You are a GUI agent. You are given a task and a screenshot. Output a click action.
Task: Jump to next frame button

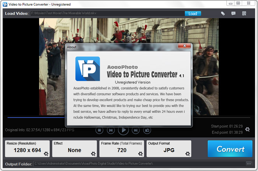point(136,130)
